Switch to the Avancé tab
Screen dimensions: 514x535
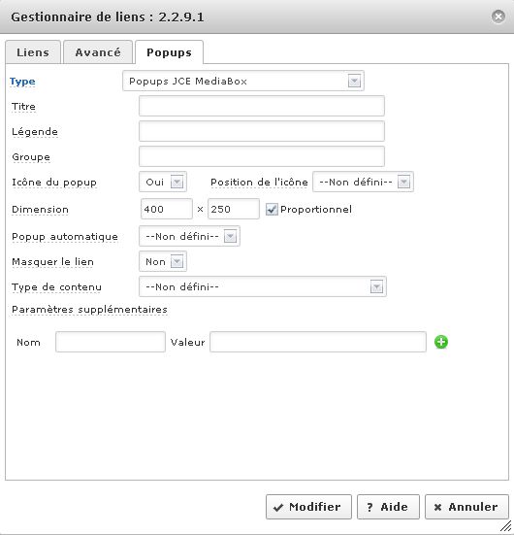tap(98, 52)
